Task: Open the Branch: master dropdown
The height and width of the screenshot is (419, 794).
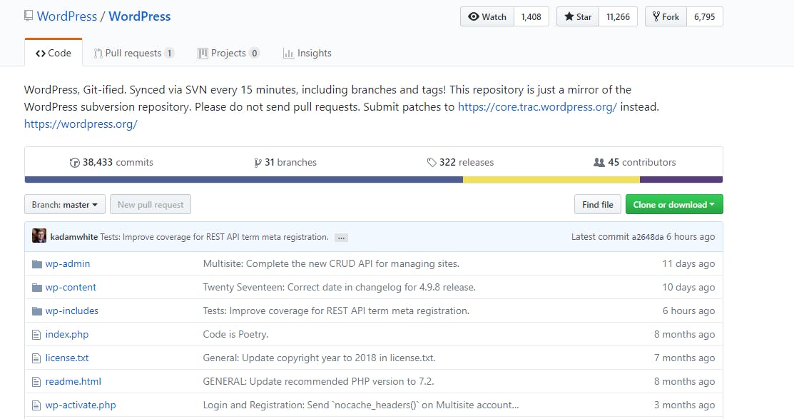Action: click(65, 205)
